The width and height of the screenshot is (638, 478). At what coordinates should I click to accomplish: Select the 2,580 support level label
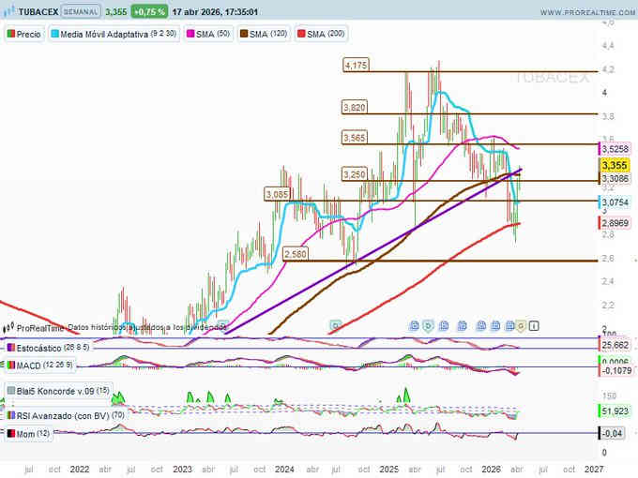296,254
